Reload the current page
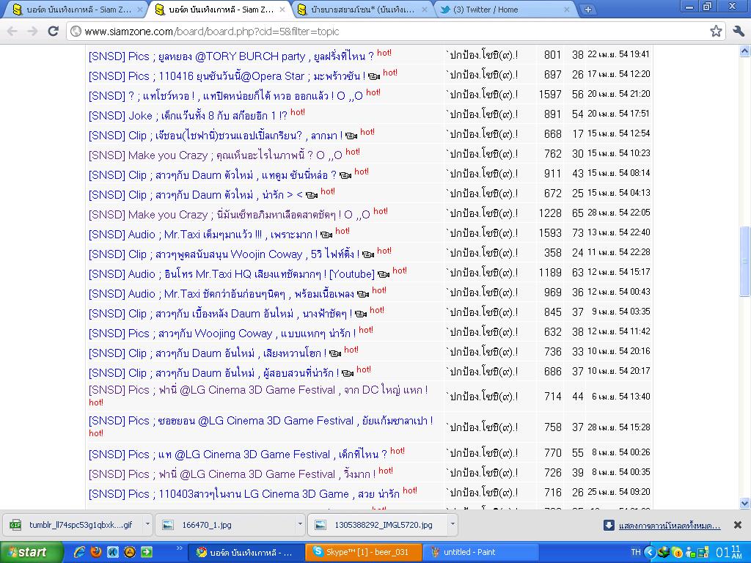The image size is (751, 563). 53,32
